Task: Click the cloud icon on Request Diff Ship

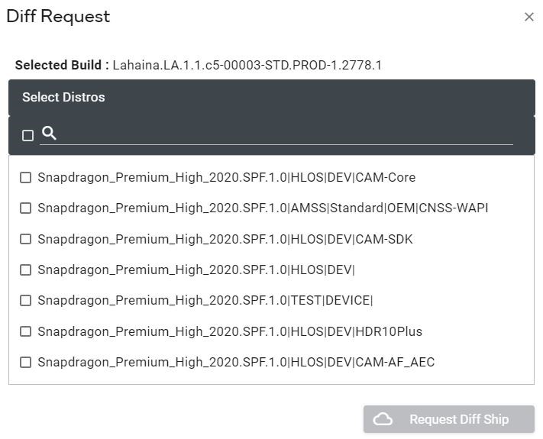Action: (x=383, y=419)
